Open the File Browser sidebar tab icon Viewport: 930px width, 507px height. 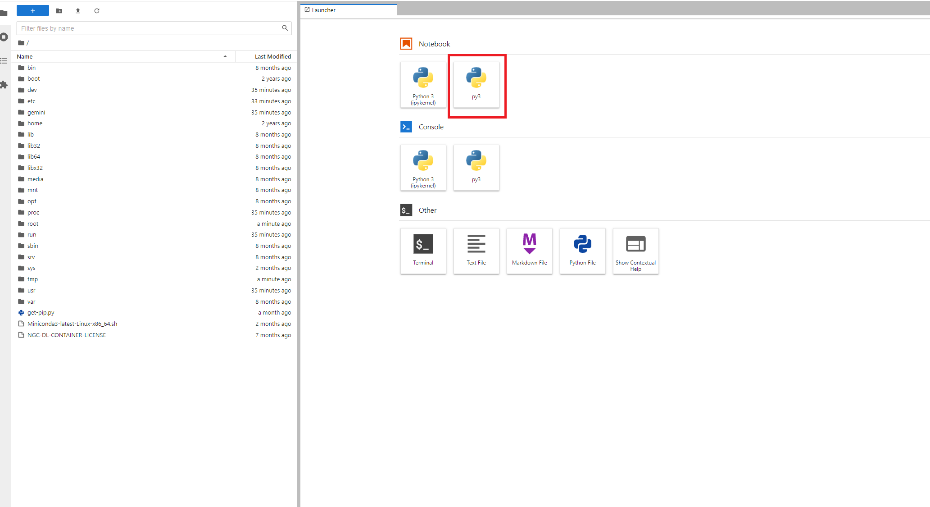(4, 13)
